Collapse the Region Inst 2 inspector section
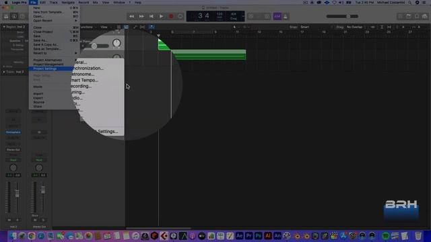 [4, 27]
